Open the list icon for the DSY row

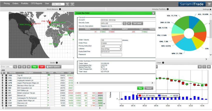point(6,103)
